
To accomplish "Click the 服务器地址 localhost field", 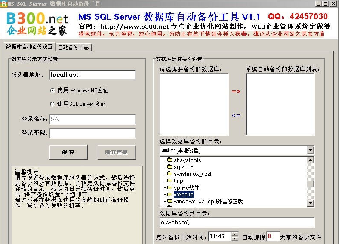I will pos(92,75).
